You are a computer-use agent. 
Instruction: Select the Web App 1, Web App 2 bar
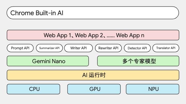point(93,35)
